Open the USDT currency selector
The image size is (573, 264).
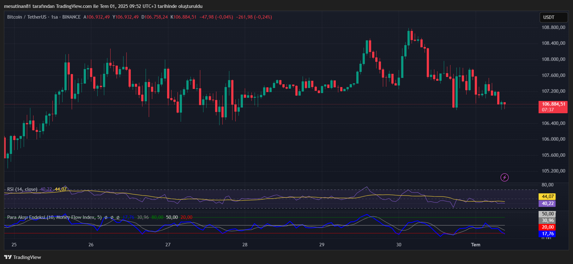tap(553, 17)
